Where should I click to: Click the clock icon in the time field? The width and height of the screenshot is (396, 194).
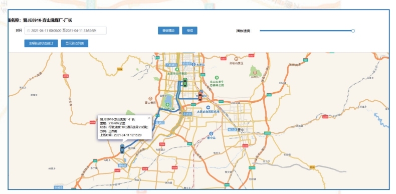[29, 31]
